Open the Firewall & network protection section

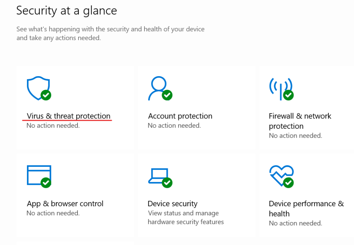point(300,121)
